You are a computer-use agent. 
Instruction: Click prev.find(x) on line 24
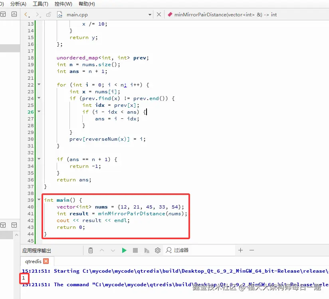coord(101,98)
